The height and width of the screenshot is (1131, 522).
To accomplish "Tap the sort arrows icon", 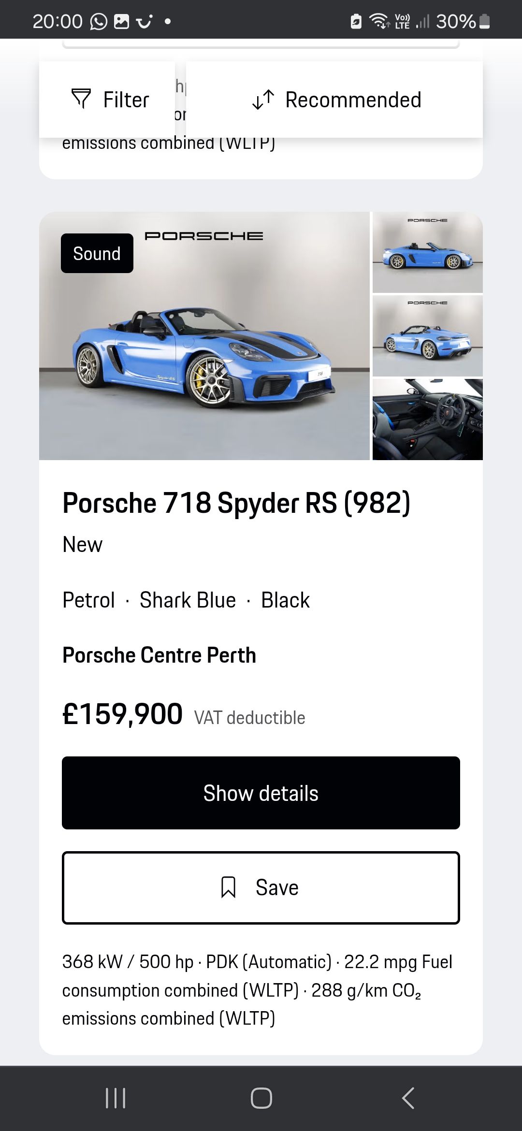I will [x=263, y=100].
